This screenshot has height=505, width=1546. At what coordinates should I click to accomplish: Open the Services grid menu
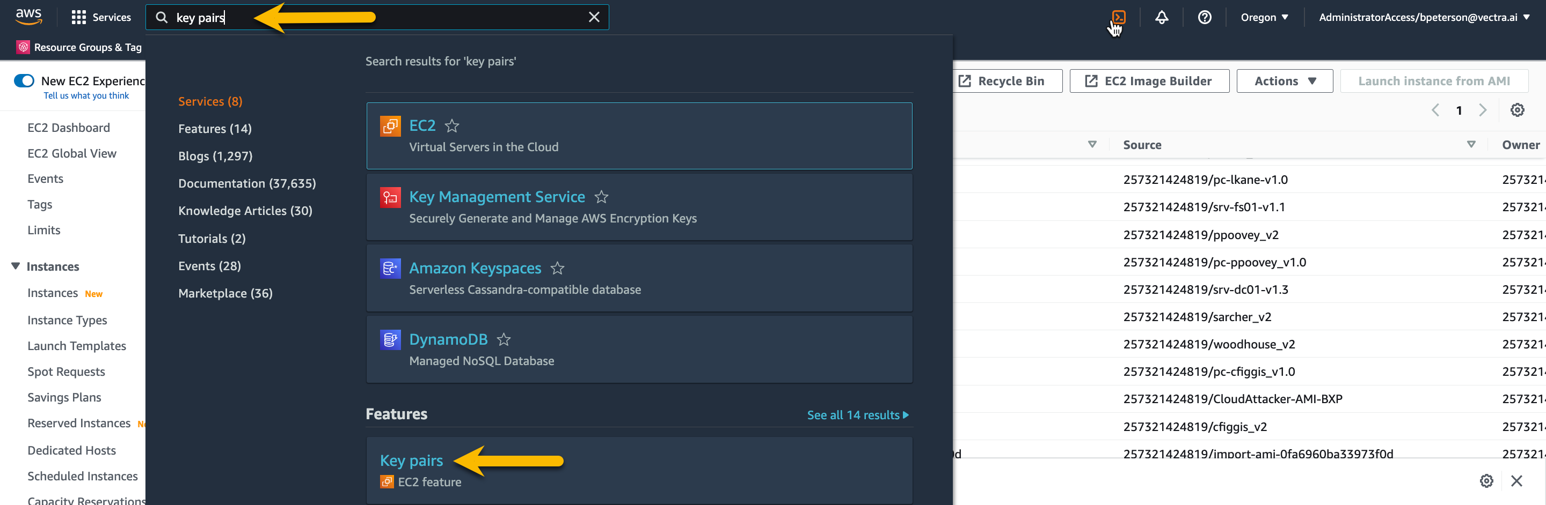101,17
